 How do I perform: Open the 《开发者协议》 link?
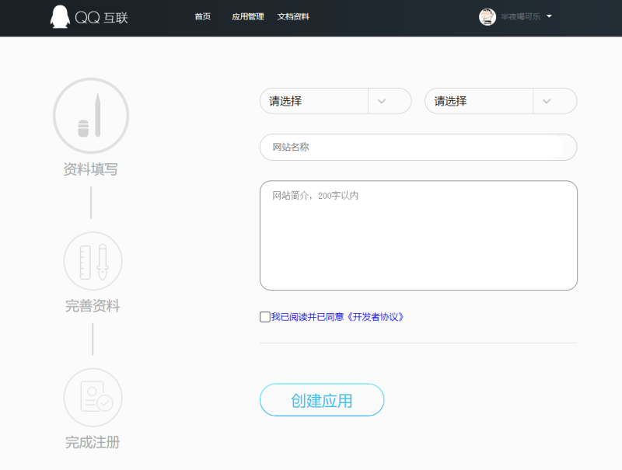(x=376, y=317)
